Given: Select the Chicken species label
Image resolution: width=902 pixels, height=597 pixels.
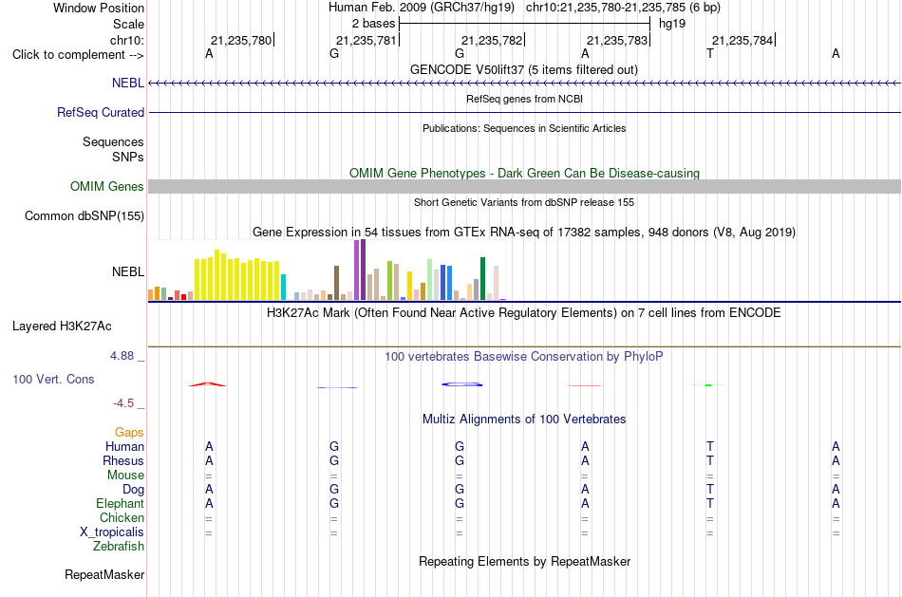Looking at the screenshot, I should (x=122, y=517).
